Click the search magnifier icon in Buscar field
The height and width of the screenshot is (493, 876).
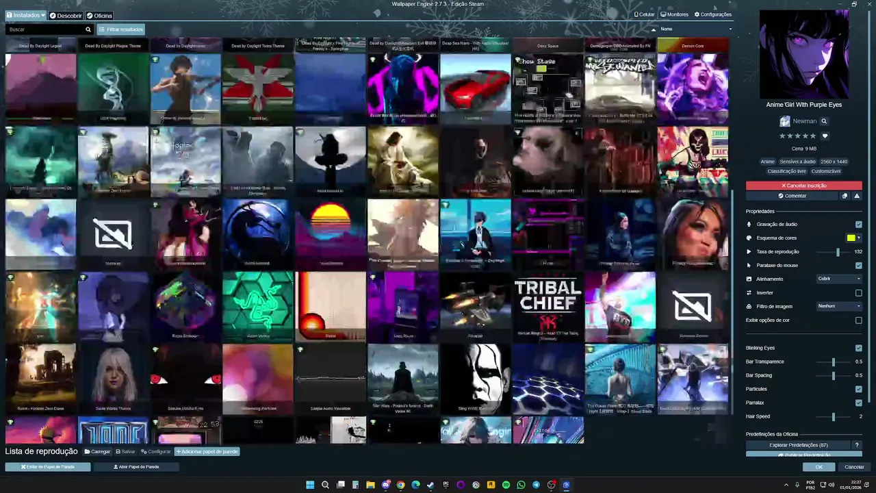point(88,29)
